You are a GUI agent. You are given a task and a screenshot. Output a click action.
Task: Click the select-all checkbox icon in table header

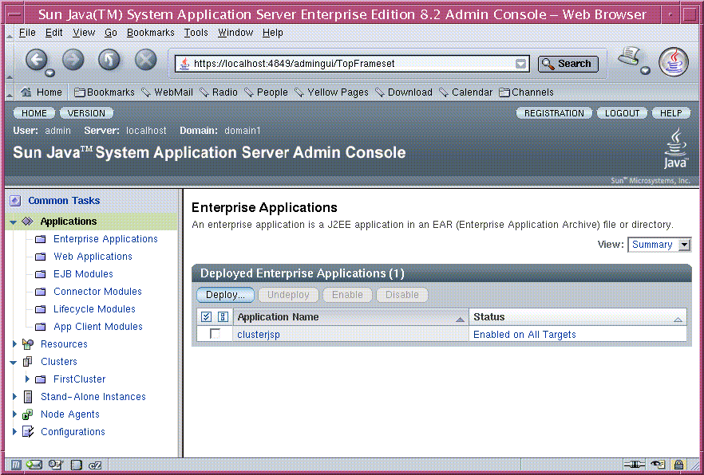pos(206,317)
